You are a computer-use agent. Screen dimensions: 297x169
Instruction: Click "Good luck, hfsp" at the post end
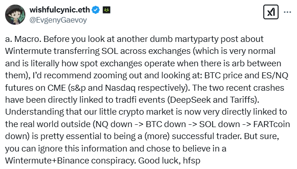[x=169, y=161]
